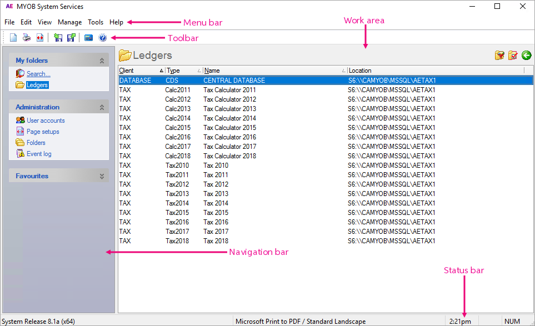This screenshot has height=326, width=535.
Task: Click the folder with filter funnel icon
Action: [499, 55]
